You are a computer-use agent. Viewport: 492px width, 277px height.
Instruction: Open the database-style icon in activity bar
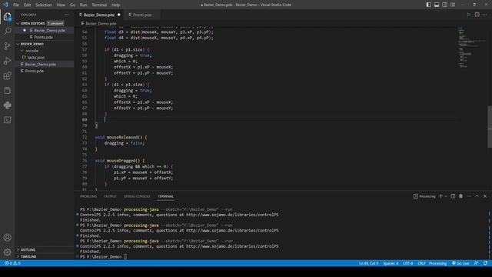tap(7, 91)
